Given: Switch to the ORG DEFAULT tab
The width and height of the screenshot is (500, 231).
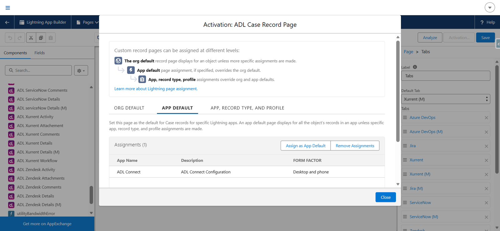Looking at the screenshot, I should (129, 108).
